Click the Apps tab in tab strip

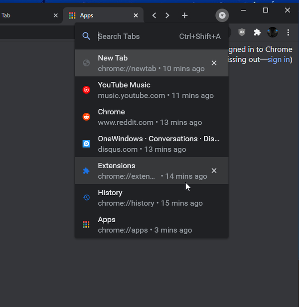(100, 15)
